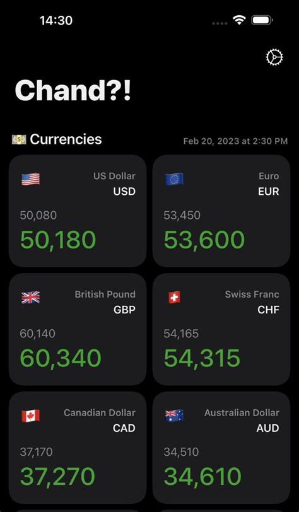Open the US Dollar USD card
This screenshot has height=512, width=299.
click(x=78, y=211)
